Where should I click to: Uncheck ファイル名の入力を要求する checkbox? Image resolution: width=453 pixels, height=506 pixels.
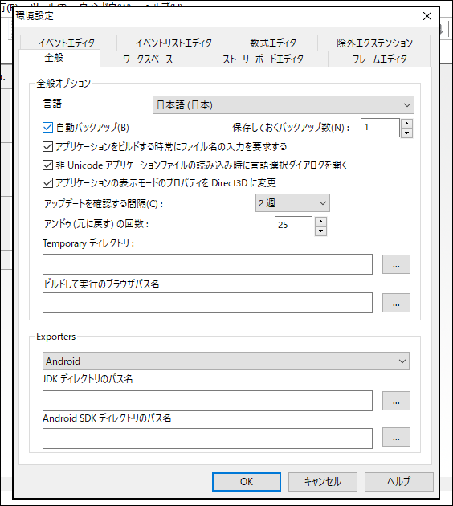click(x=47, y=146)
